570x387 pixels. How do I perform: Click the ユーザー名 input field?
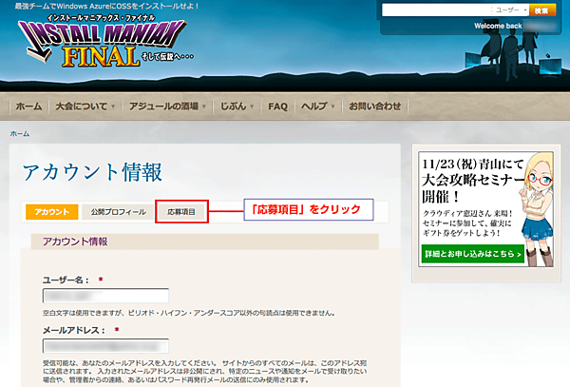(105, 296)
